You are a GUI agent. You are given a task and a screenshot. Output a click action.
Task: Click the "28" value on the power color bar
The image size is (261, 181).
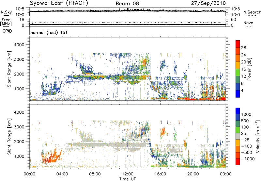243,48
